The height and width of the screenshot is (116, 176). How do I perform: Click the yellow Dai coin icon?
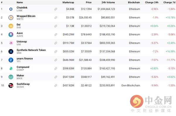(x=11, y=26)
